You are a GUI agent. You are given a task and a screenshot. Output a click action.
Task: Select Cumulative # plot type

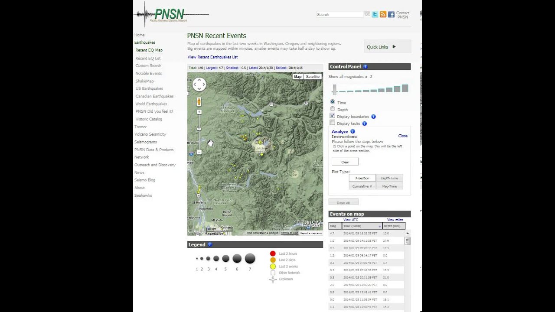[362, 186]
